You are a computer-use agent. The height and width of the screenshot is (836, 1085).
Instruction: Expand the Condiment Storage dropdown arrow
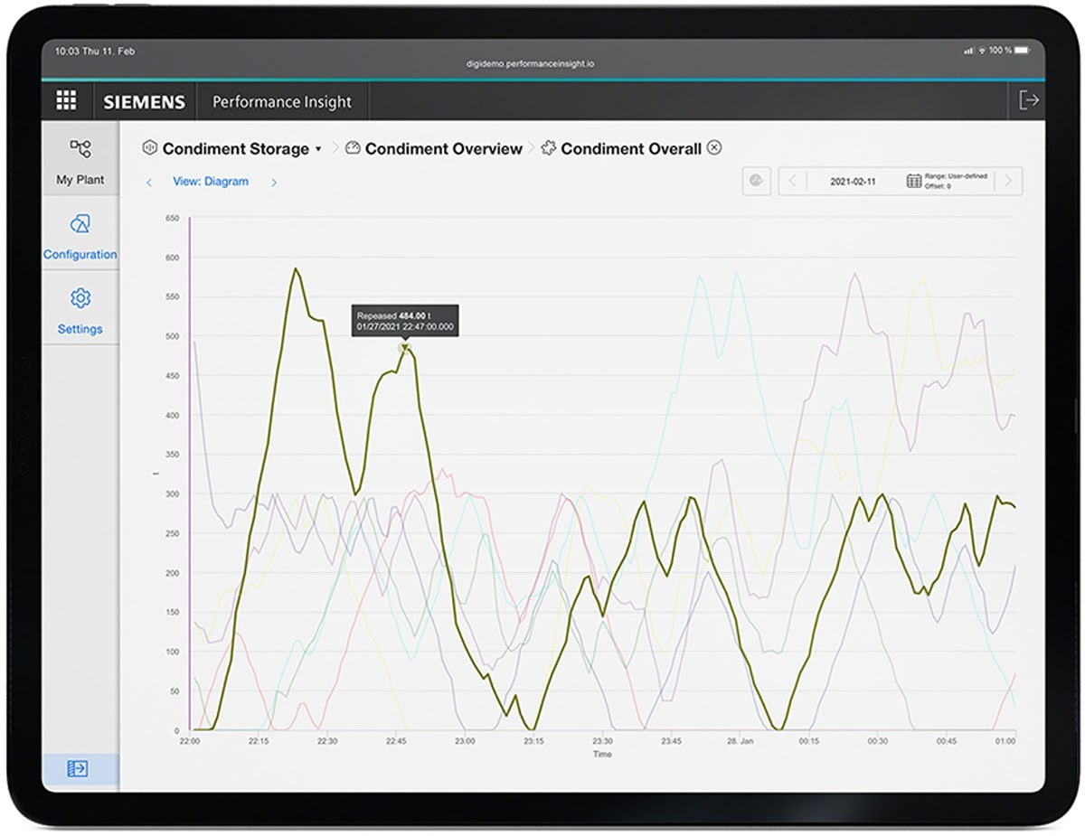(318, 149)
